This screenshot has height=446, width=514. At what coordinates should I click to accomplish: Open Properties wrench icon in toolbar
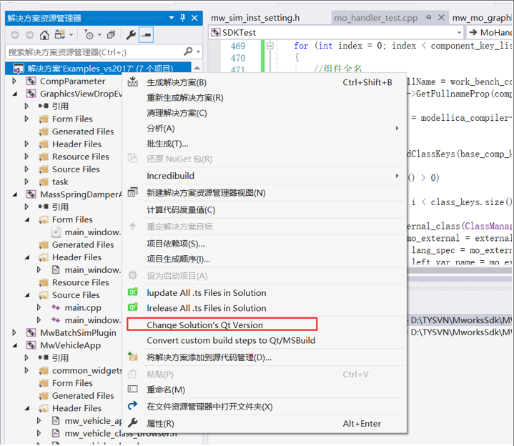click(x=131, y=35)
